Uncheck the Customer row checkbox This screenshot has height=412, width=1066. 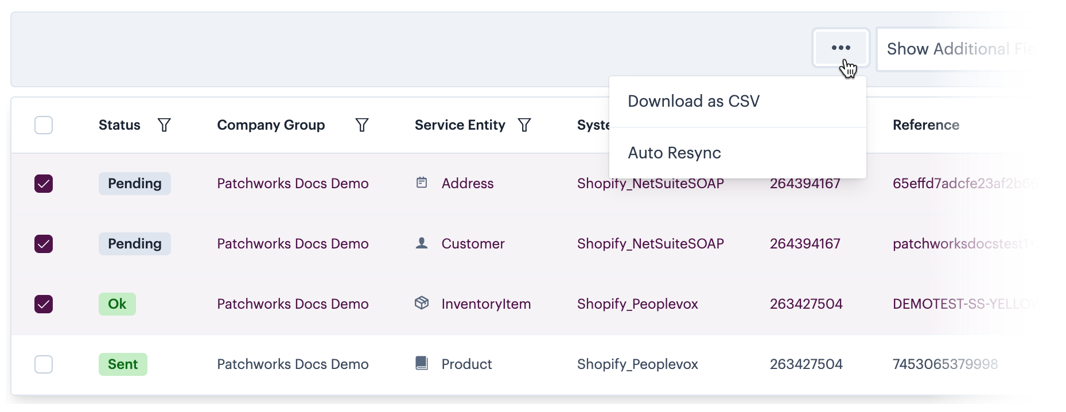coord(44,244)
